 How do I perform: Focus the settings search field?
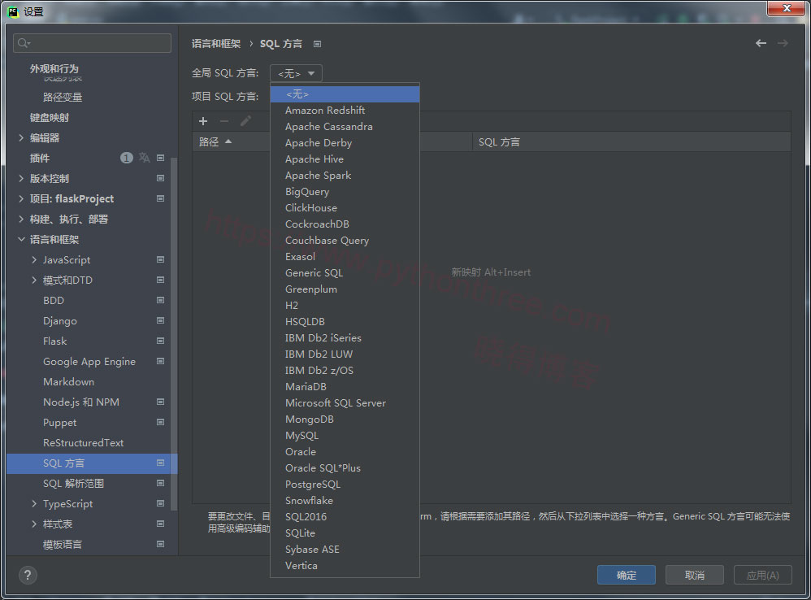pos(92,43)
